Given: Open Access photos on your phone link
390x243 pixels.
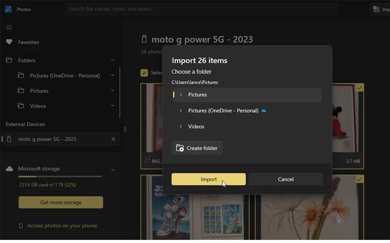Looking at the screenshot, I should click(62, 226).
